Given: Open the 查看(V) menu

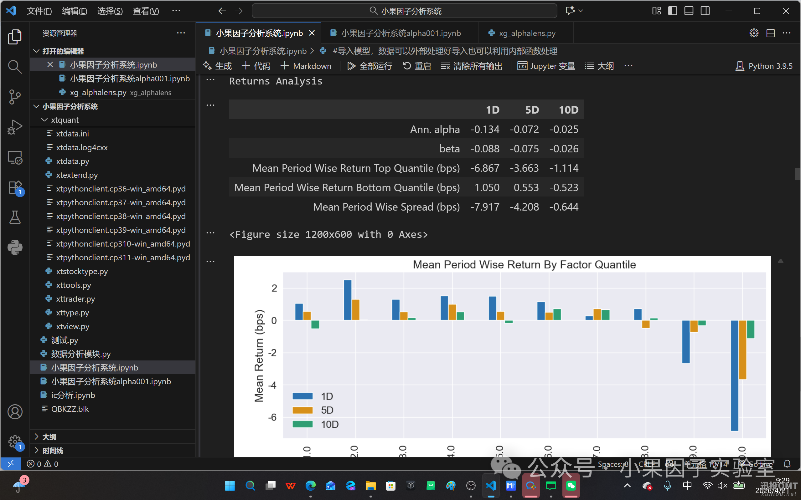Looking at the screenshot, I should (146, 11).
